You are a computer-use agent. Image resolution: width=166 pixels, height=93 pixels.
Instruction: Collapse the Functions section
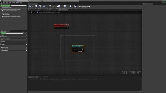click(x=1, y=38)
